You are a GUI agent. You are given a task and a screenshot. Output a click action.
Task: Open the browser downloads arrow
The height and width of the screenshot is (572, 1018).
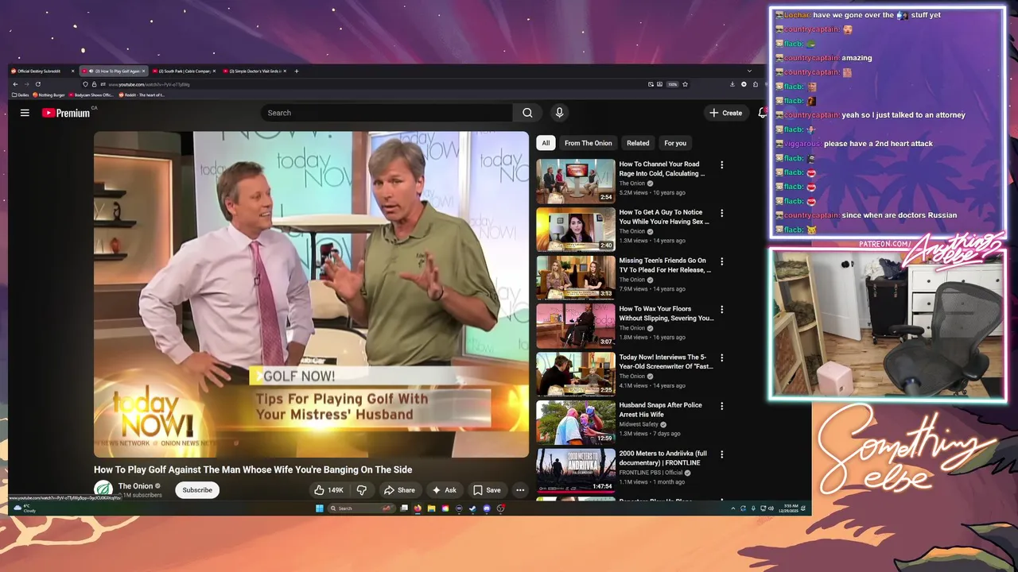click(x=732, y=84)
